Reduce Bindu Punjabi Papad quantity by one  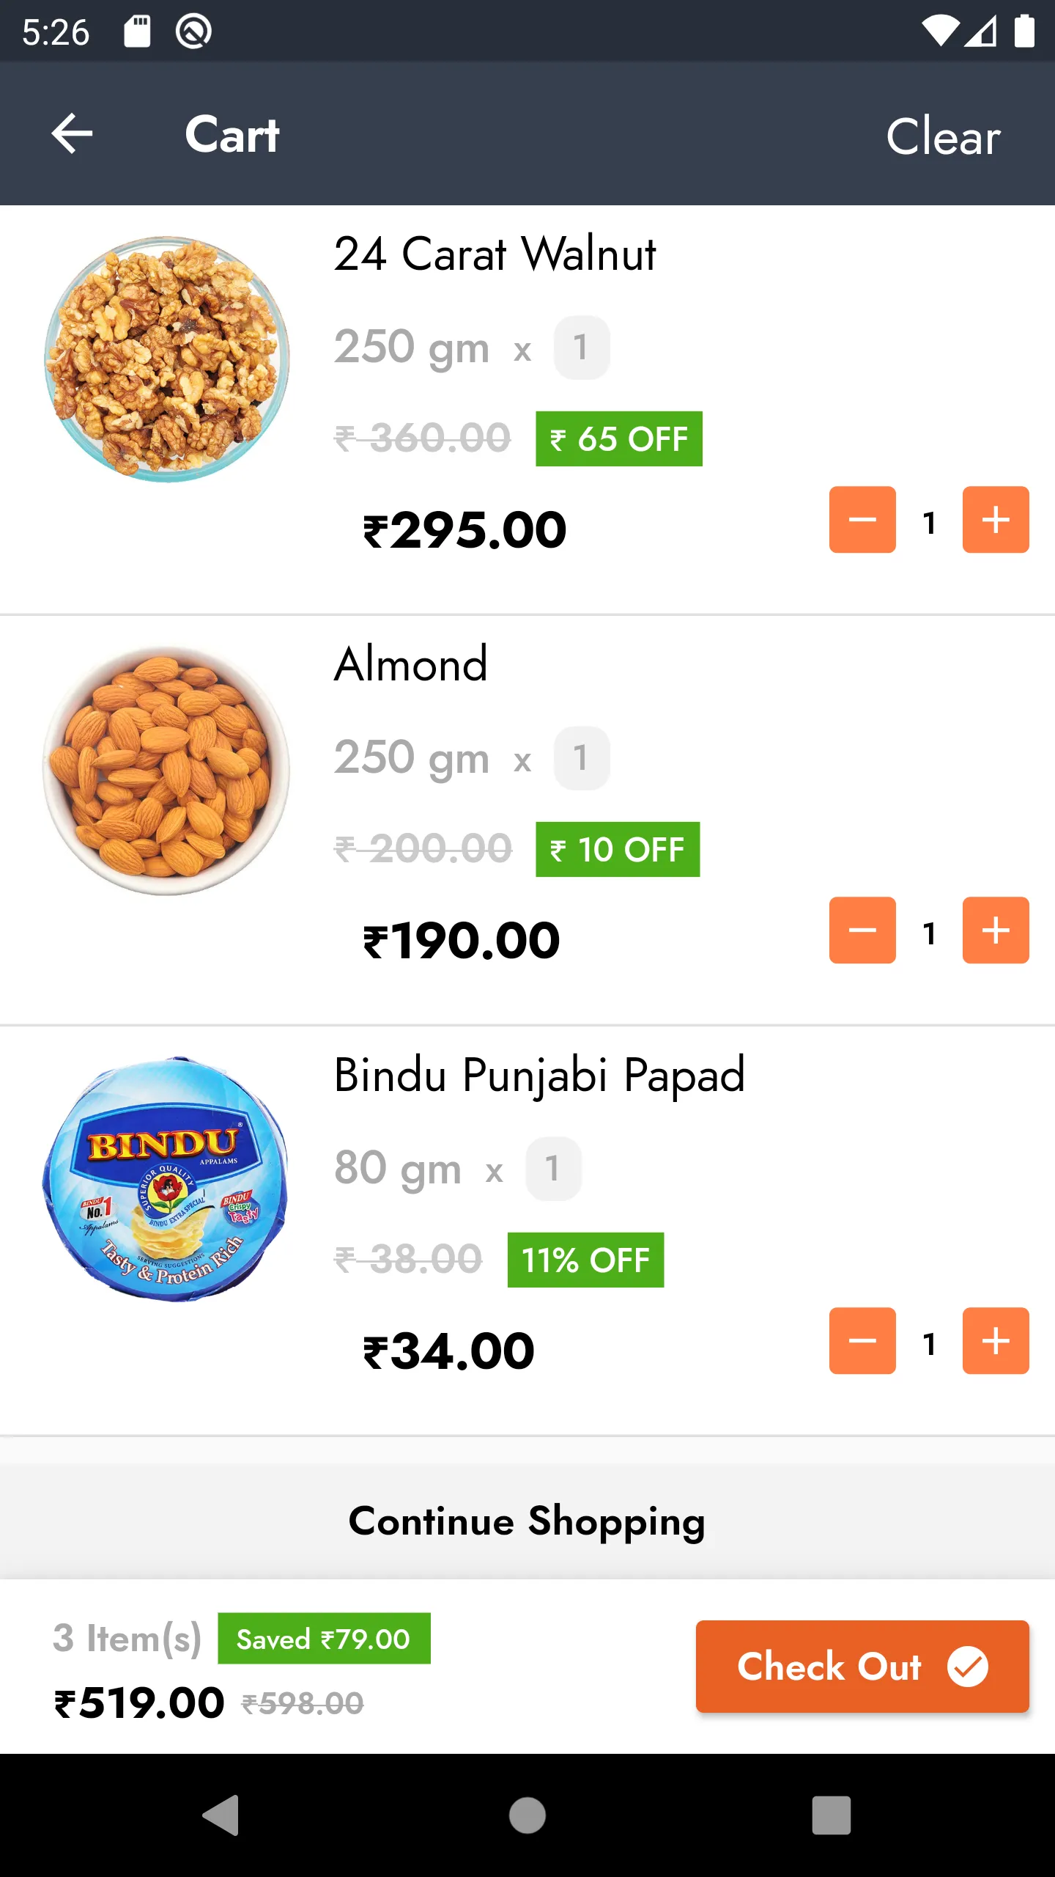pyautogui.click(x=862, y=1341)
